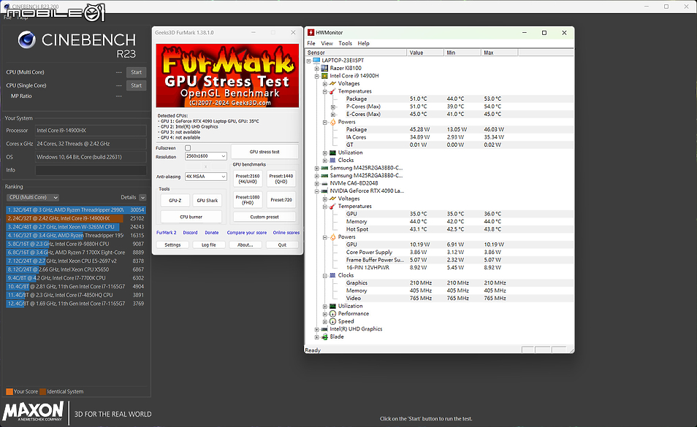Expand the E-Cores (Max) temperature row
This screenshot has height=427, width=697.
[333, 115]
